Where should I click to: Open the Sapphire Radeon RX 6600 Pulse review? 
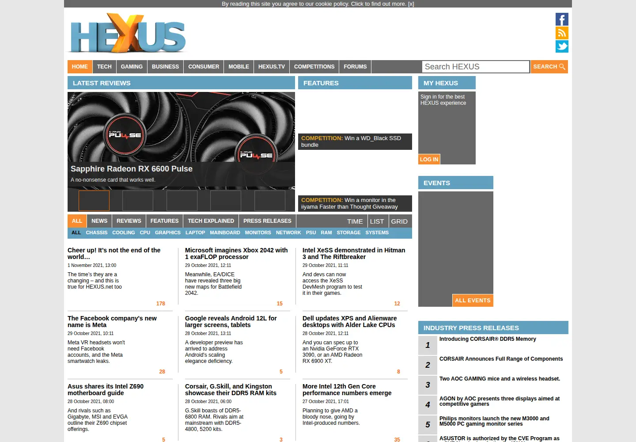(x=132, y=169)
